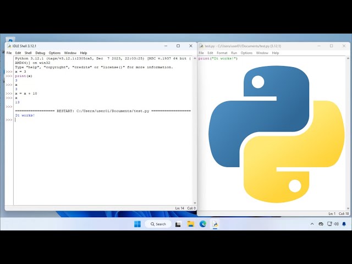
Task: Click "Ln: 1" in editor status bar
Action: tap(332, 213)
